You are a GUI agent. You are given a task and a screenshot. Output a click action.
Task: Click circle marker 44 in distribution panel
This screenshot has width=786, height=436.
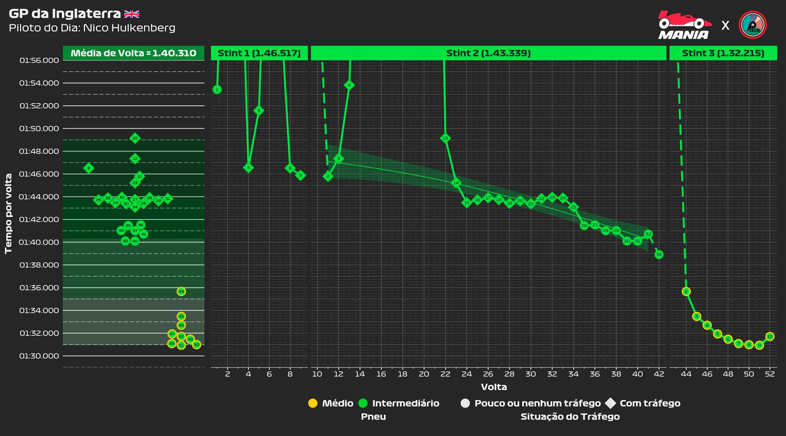pos(181,292)
